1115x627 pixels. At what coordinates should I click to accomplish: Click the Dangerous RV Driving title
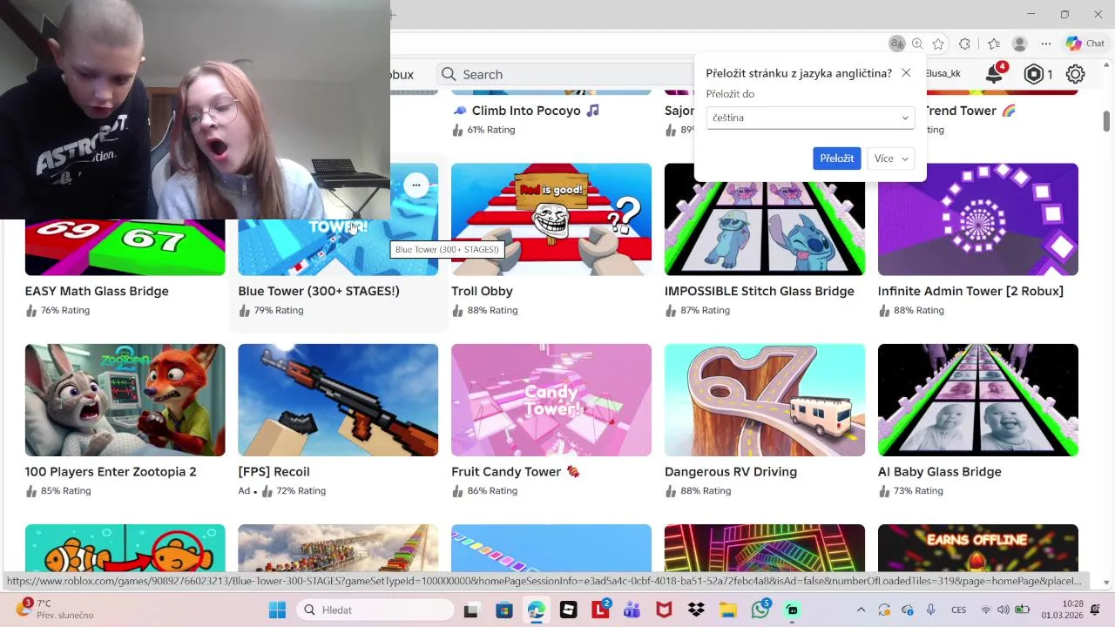731,472
